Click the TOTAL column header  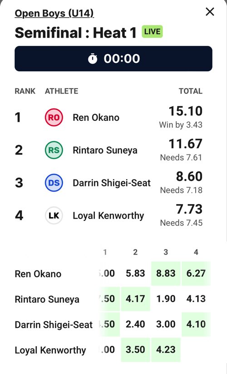click(191, 91)
